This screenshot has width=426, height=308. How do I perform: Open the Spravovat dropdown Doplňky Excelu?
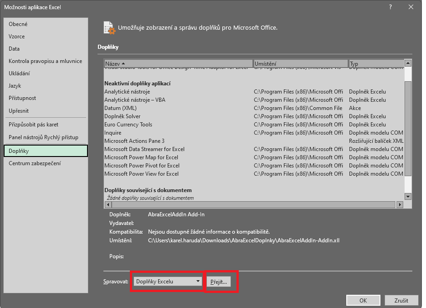168,282
